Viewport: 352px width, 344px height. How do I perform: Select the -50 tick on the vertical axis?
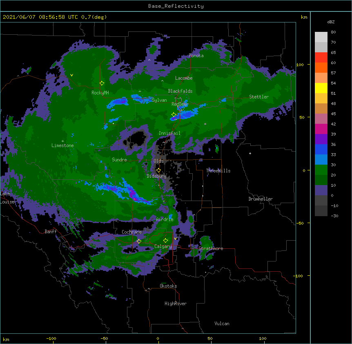(300, 223)
